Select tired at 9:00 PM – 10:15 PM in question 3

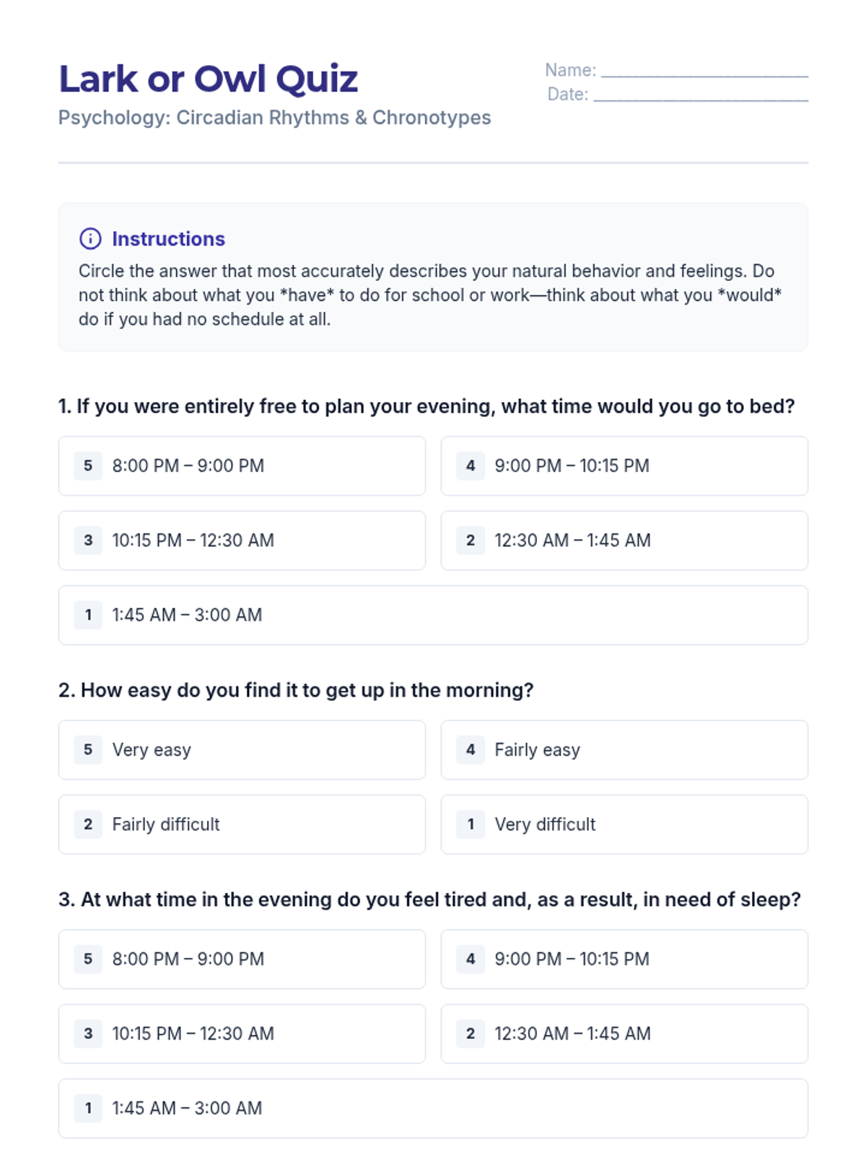[x=624, y=959]
